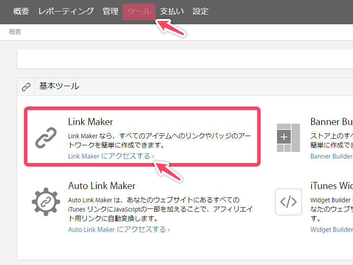Click the Widget Builder code brackets icon
The height and width of the screenshot is (265, 353).
coord(288,202)
